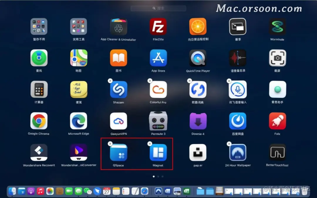Open the 幕享 screen mirroring app
Screen dimensions: 317x198
[x=237, y=27]
